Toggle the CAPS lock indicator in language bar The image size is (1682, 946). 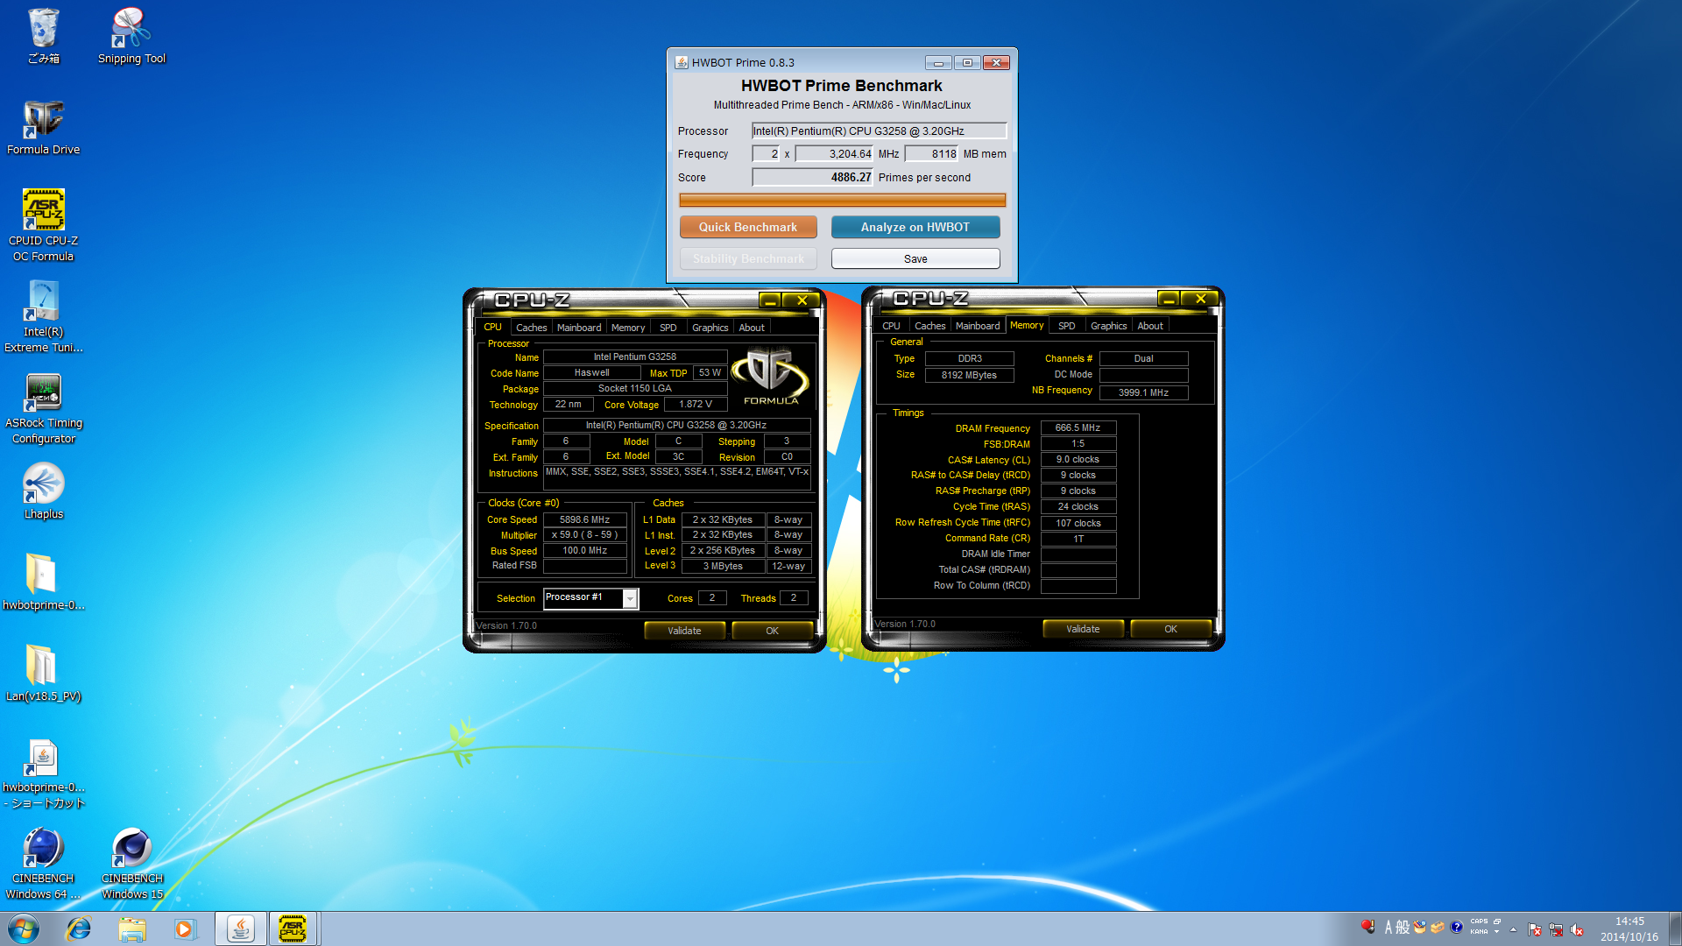(x=1479, y=921)
